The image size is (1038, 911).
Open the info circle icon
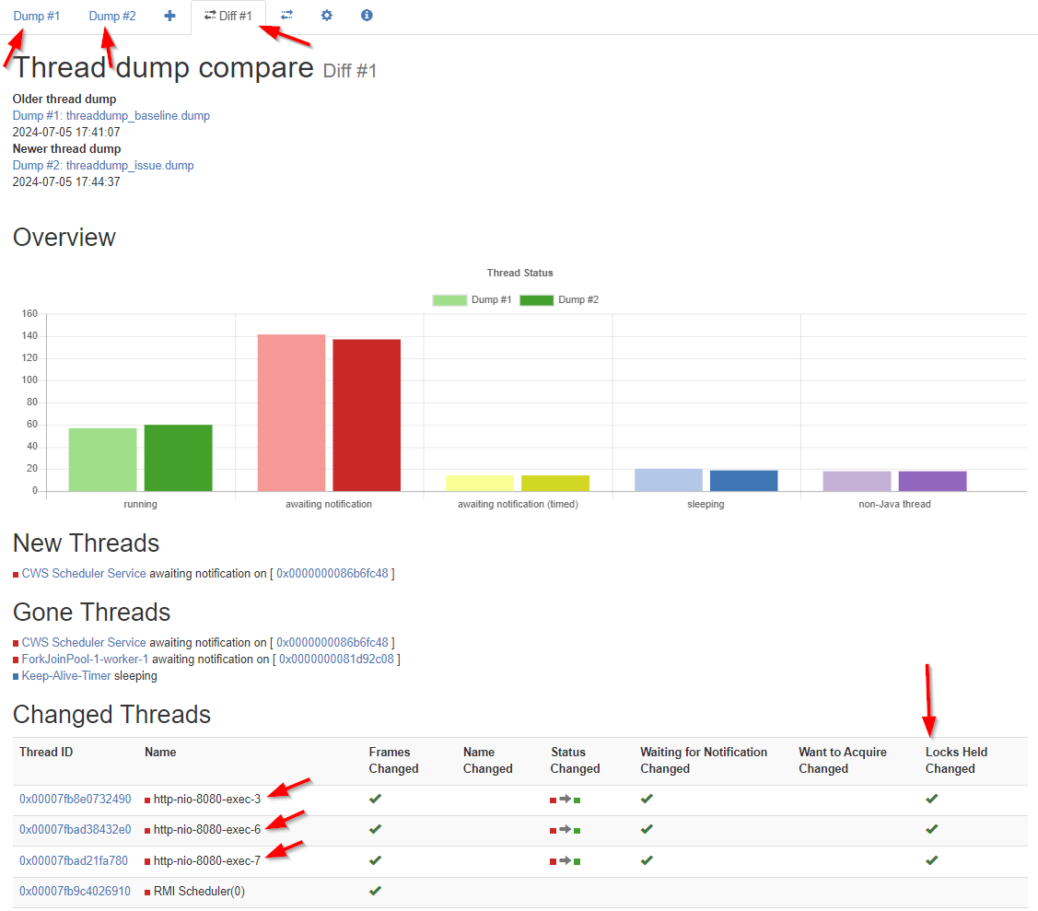(367, 16)
